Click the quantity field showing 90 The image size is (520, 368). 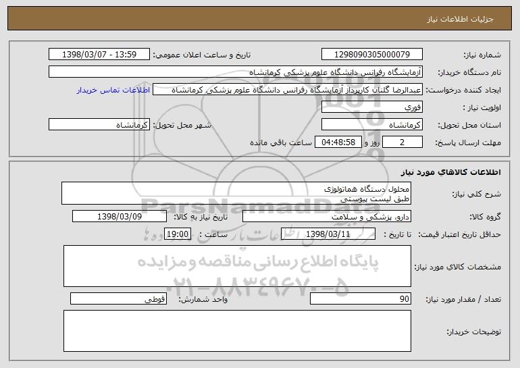click(x=361, y=298)
